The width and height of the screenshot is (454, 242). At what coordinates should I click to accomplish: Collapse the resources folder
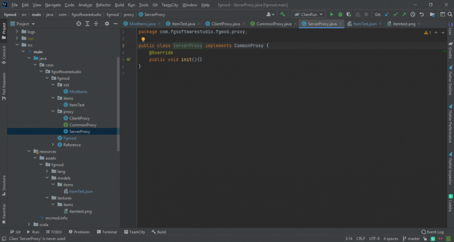click(x=29, y=151)
